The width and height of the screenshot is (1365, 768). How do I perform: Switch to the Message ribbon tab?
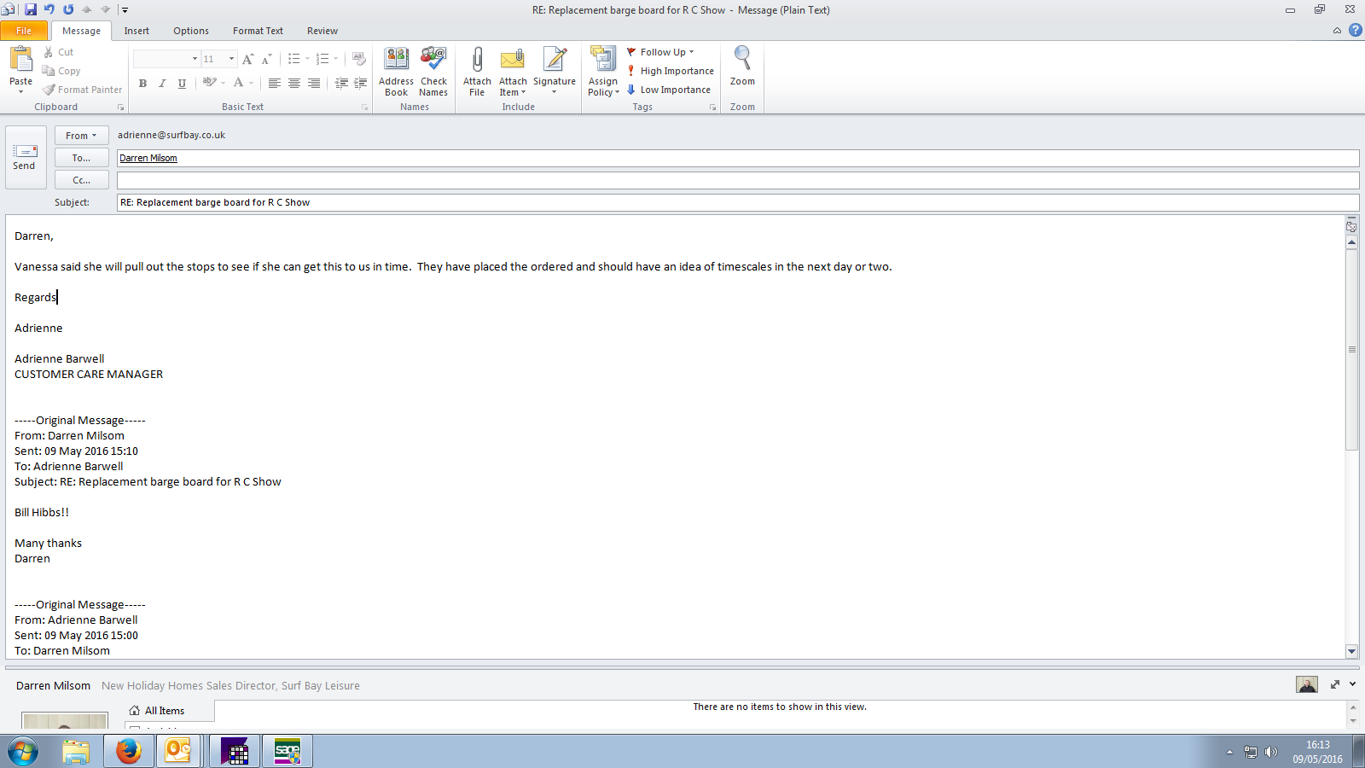(x=81, y=31)
